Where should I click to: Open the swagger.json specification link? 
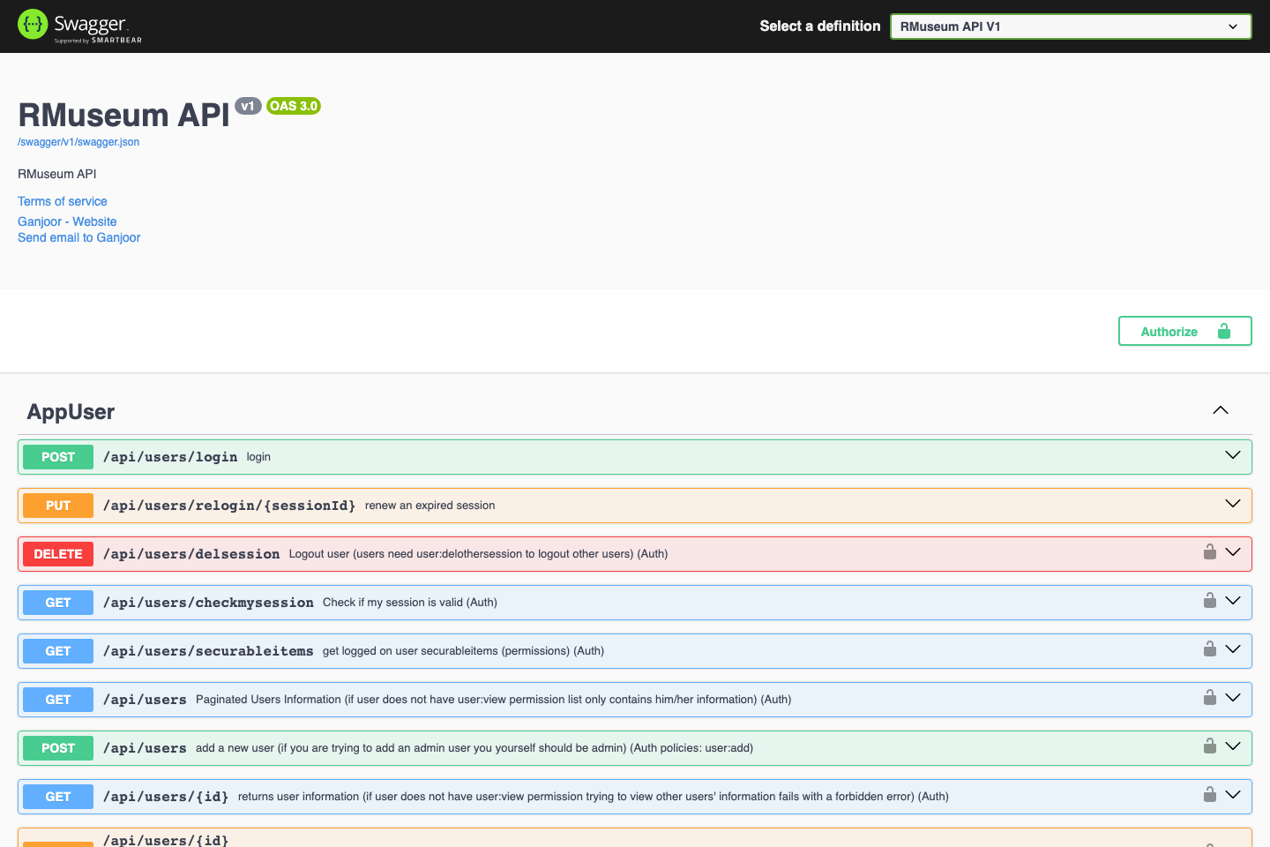78,141
